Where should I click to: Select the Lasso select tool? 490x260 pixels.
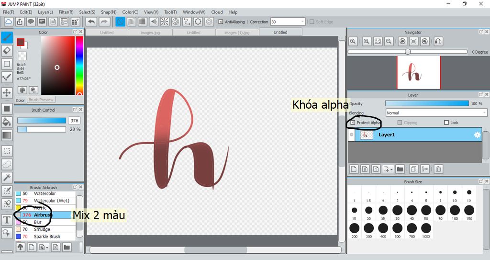(7, 164)
